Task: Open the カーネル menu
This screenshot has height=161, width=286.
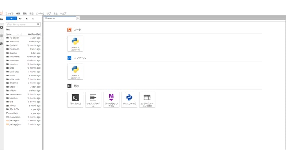Action: [x=40, y=13]
